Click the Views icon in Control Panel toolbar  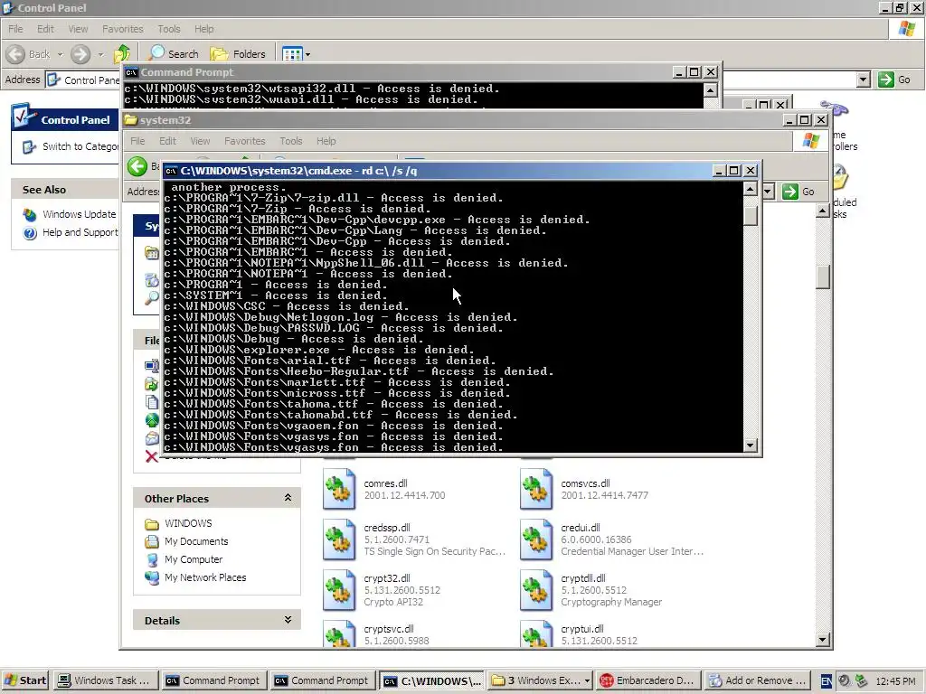pos(292,54)
